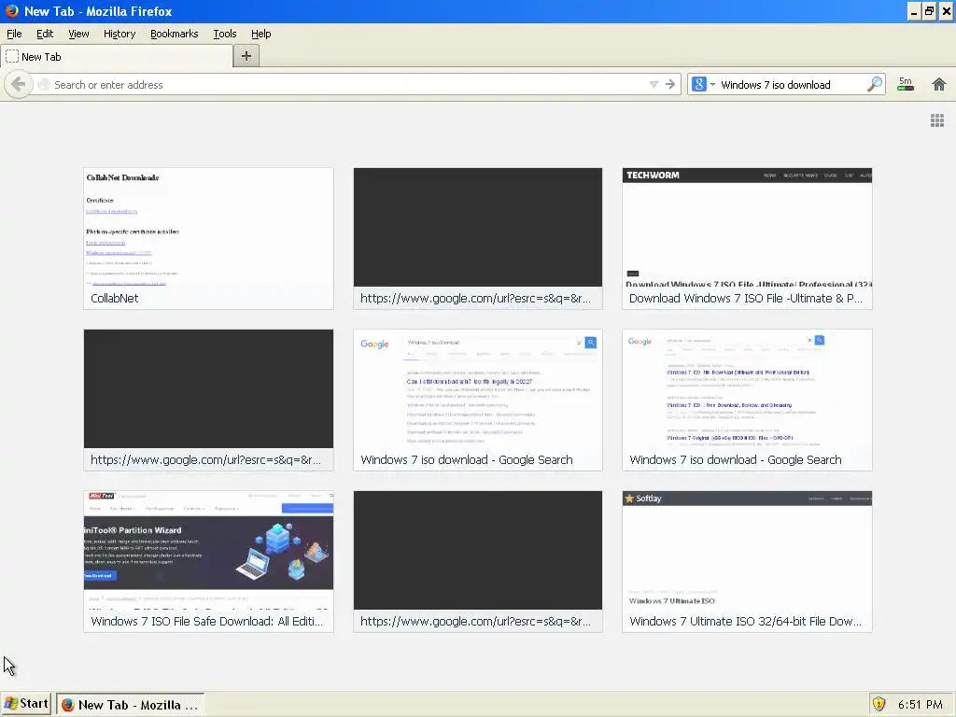Image resolution: width=956 pixels, height=717 pixels.
Task: Open the File menu
Action: [x=14, y=34]
